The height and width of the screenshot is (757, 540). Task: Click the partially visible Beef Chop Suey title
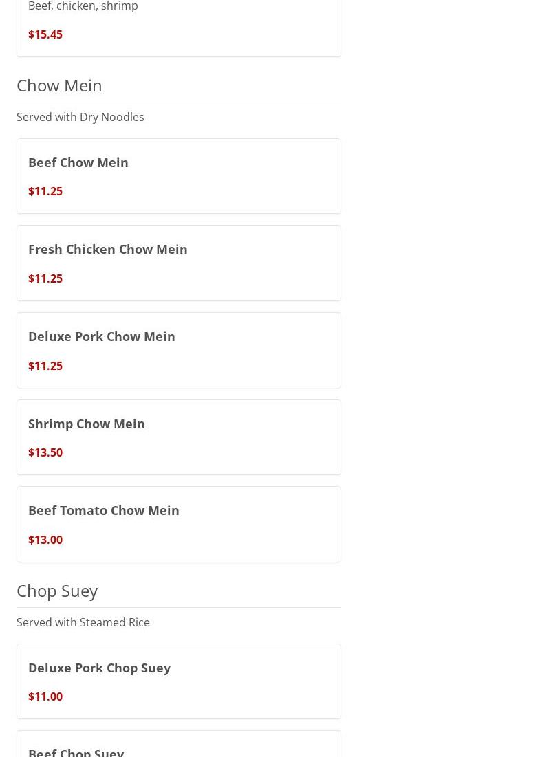76,751
